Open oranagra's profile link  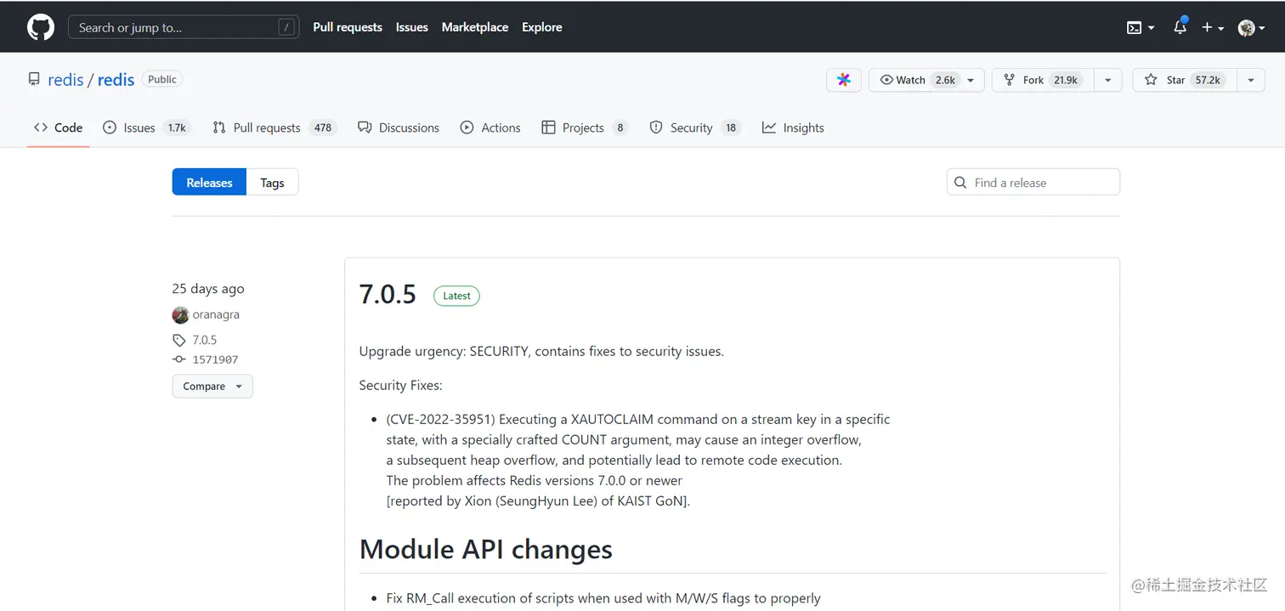pyautogui.click(x=216, y=314)
